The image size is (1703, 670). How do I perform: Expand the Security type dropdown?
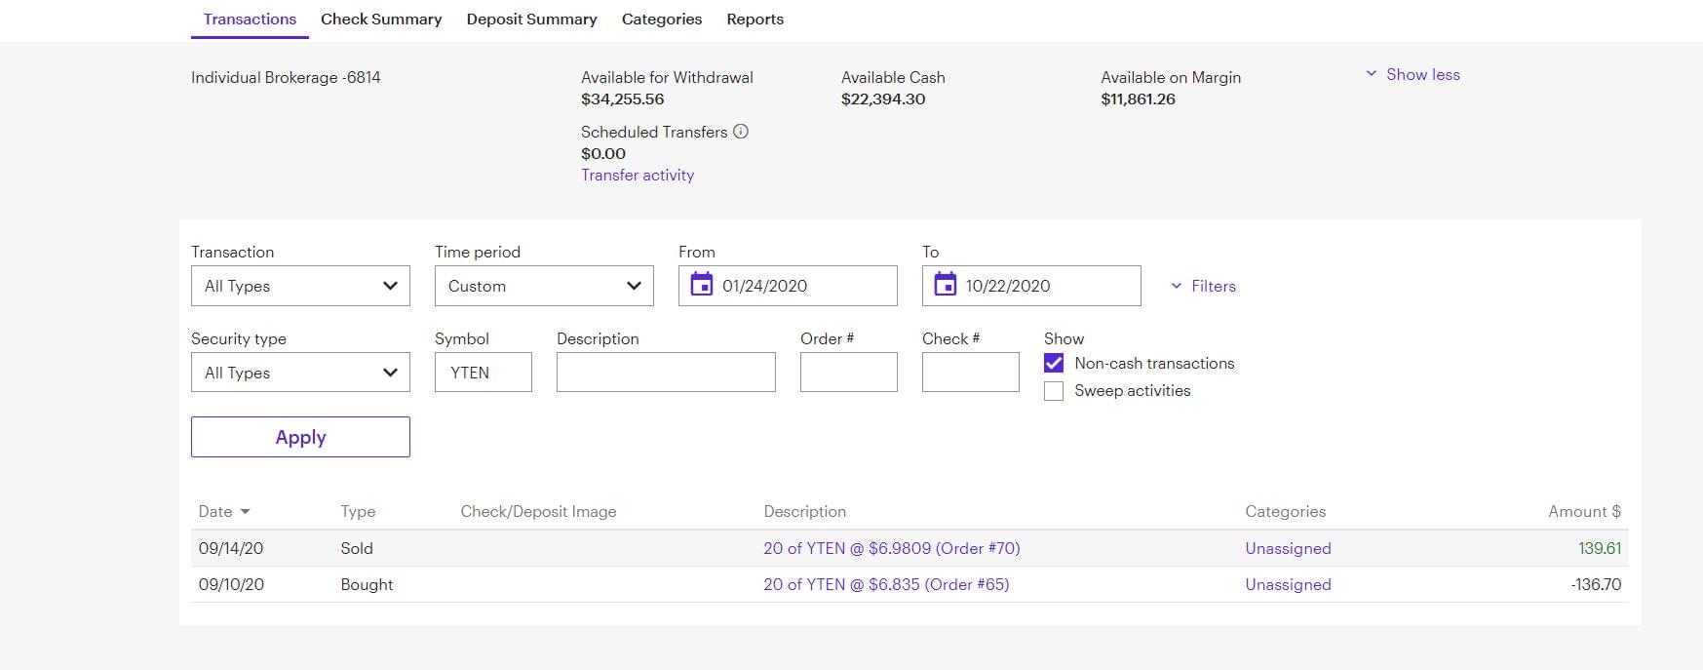coord(300,373)
